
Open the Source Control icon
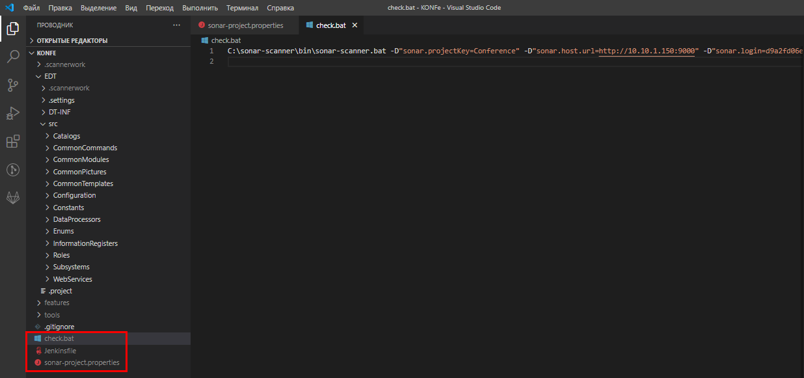12,85
